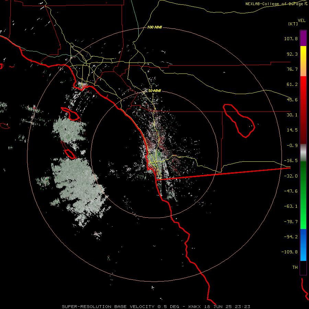Click the [KT] units label
This screenshot has width=309, height=309.
(293, 24)
